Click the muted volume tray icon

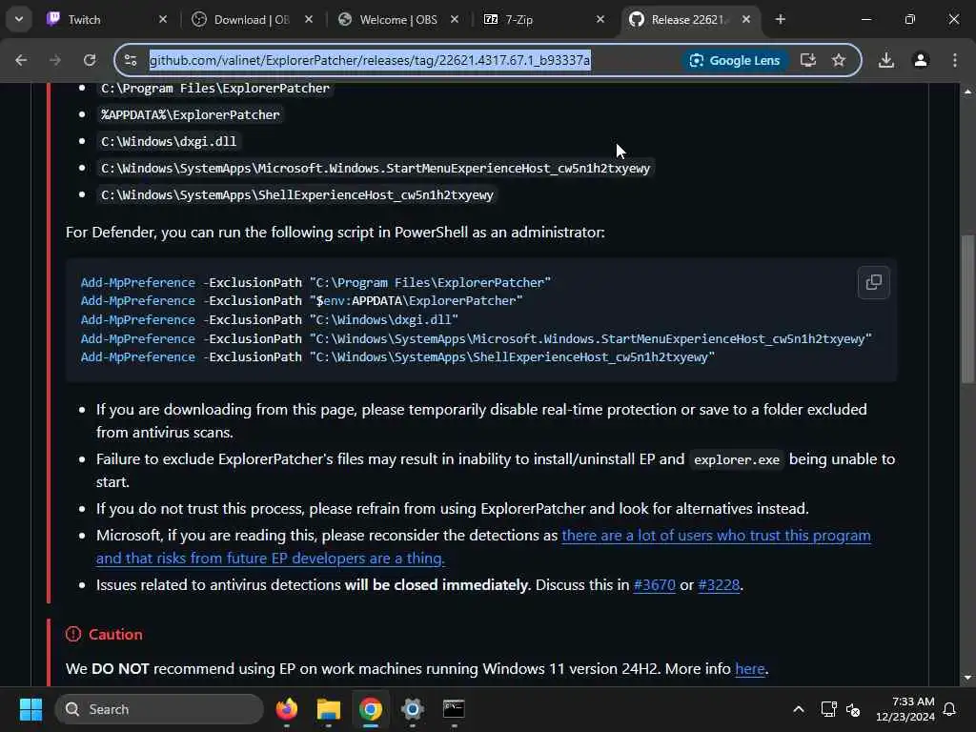click(x=853, y=709)
